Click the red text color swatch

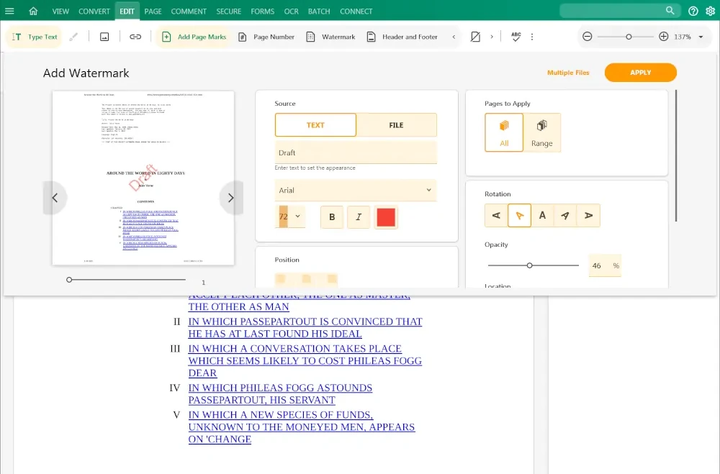(x=386, y=217)
